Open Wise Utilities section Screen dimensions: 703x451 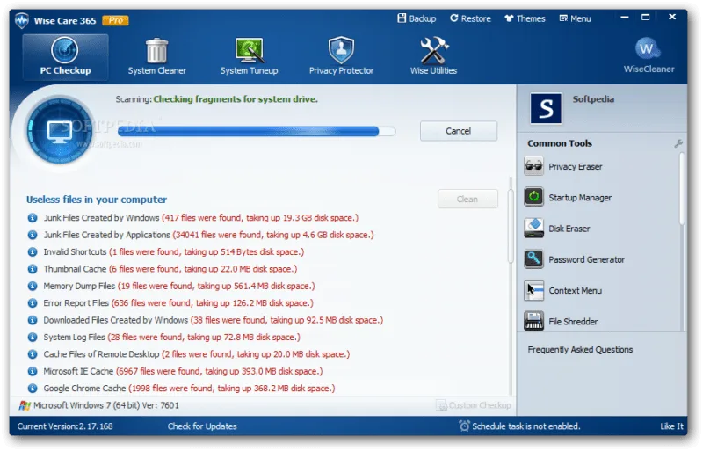pyautogui.click(x=433, y=57)
